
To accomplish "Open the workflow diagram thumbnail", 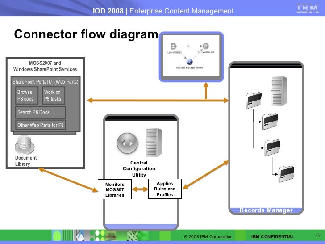I will coord(191,57).
